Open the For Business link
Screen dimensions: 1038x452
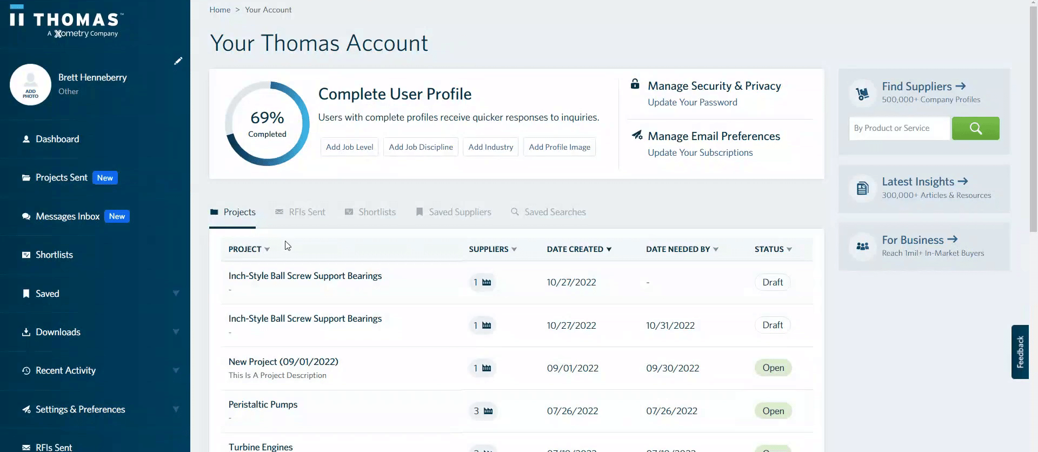click(920, 240)
